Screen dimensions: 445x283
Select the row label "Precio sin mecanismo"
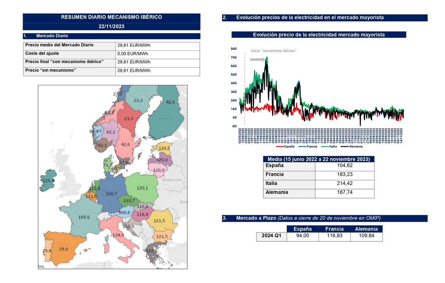pyautogui.click(x=51, y=69)
